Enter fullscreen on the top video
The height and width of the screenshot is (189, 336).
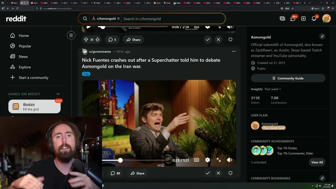219,27
